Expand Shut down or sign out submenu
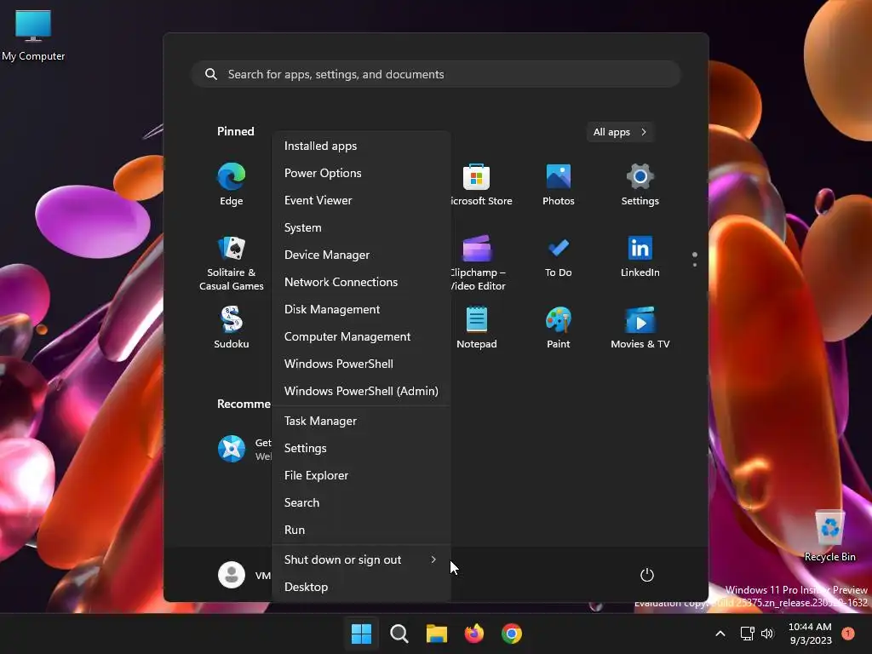 tap(361, 560)
